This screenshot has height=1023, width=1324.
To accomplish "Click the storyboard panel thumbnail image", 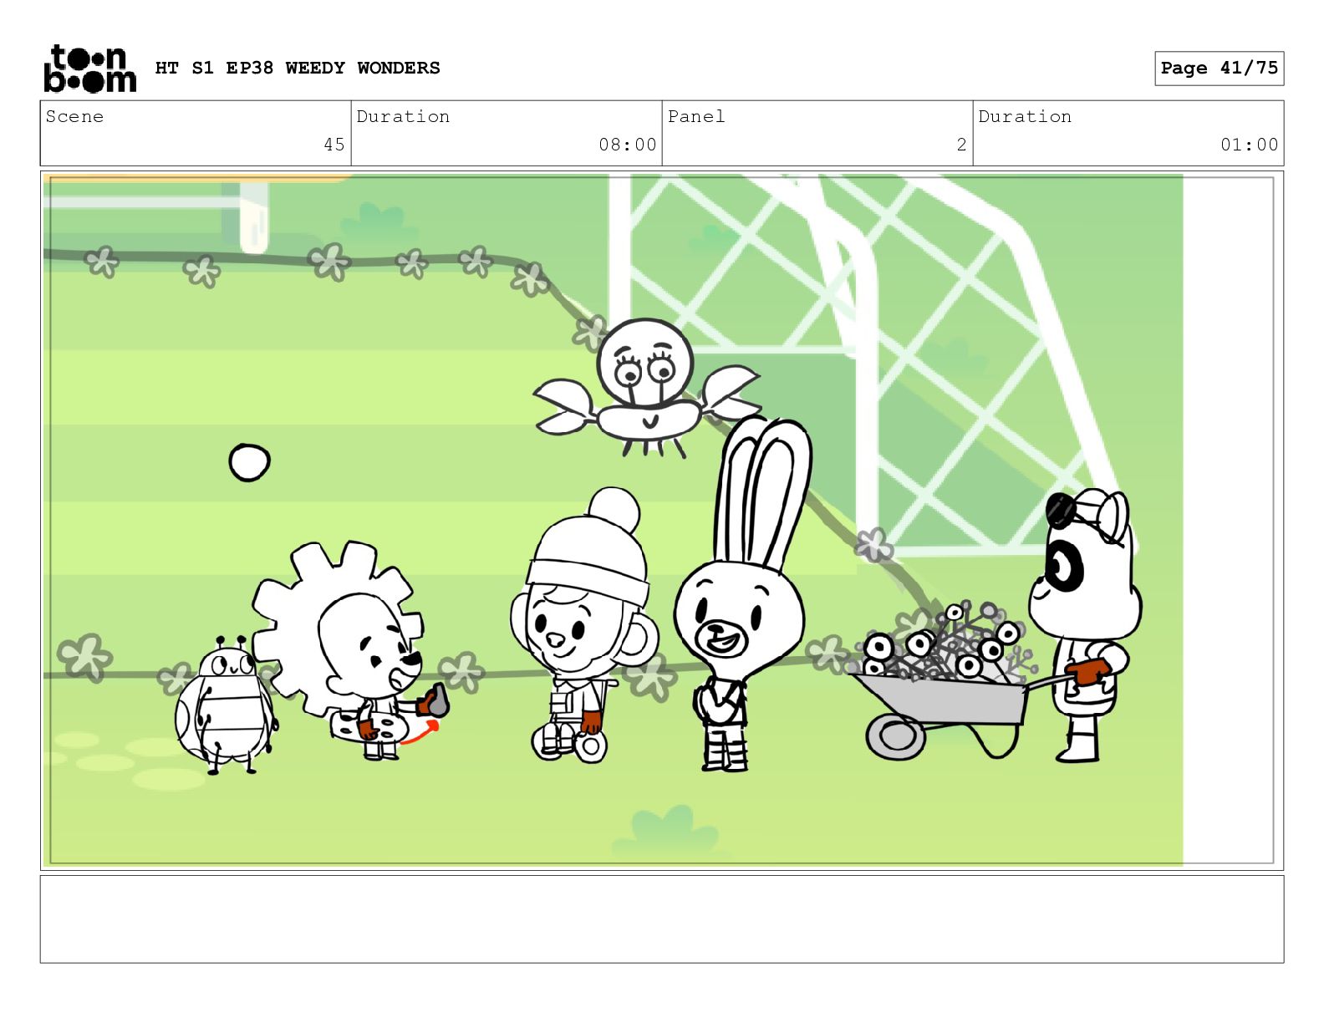I will tap(661, 520).
